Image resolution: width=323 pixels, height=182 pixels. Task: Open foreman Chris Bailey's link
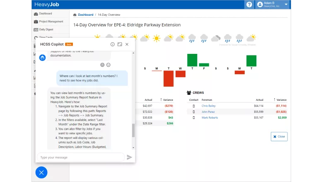click(x=208, y=106)
